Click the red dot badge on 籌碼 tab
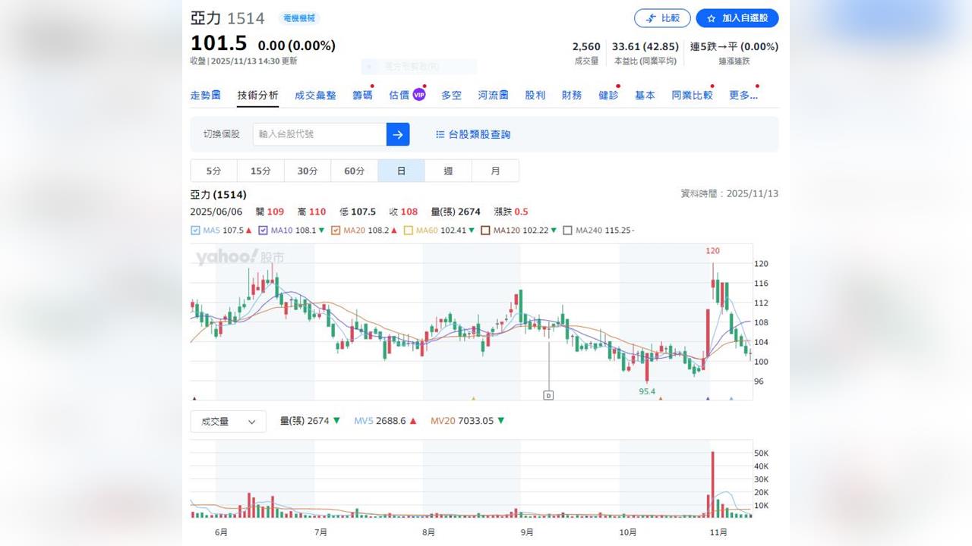 373,86
